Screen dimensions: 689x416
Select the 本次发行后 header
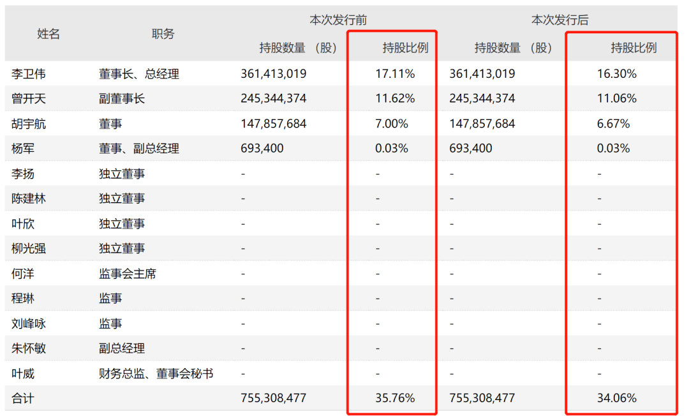pos(561,19)
